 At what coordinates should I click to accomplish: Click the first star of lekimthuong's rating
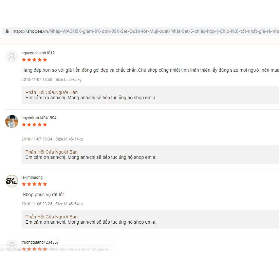click(24, 184)
